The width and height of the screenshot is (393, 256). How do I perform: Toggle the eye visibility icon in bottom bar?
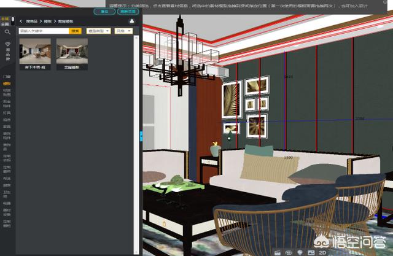tap(288, 252)
